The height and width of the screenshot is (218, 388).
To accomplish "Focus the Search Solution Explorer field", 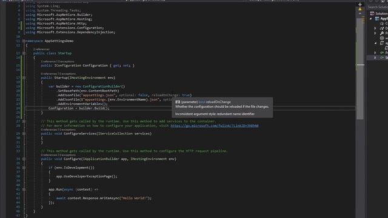I will 377,7.
